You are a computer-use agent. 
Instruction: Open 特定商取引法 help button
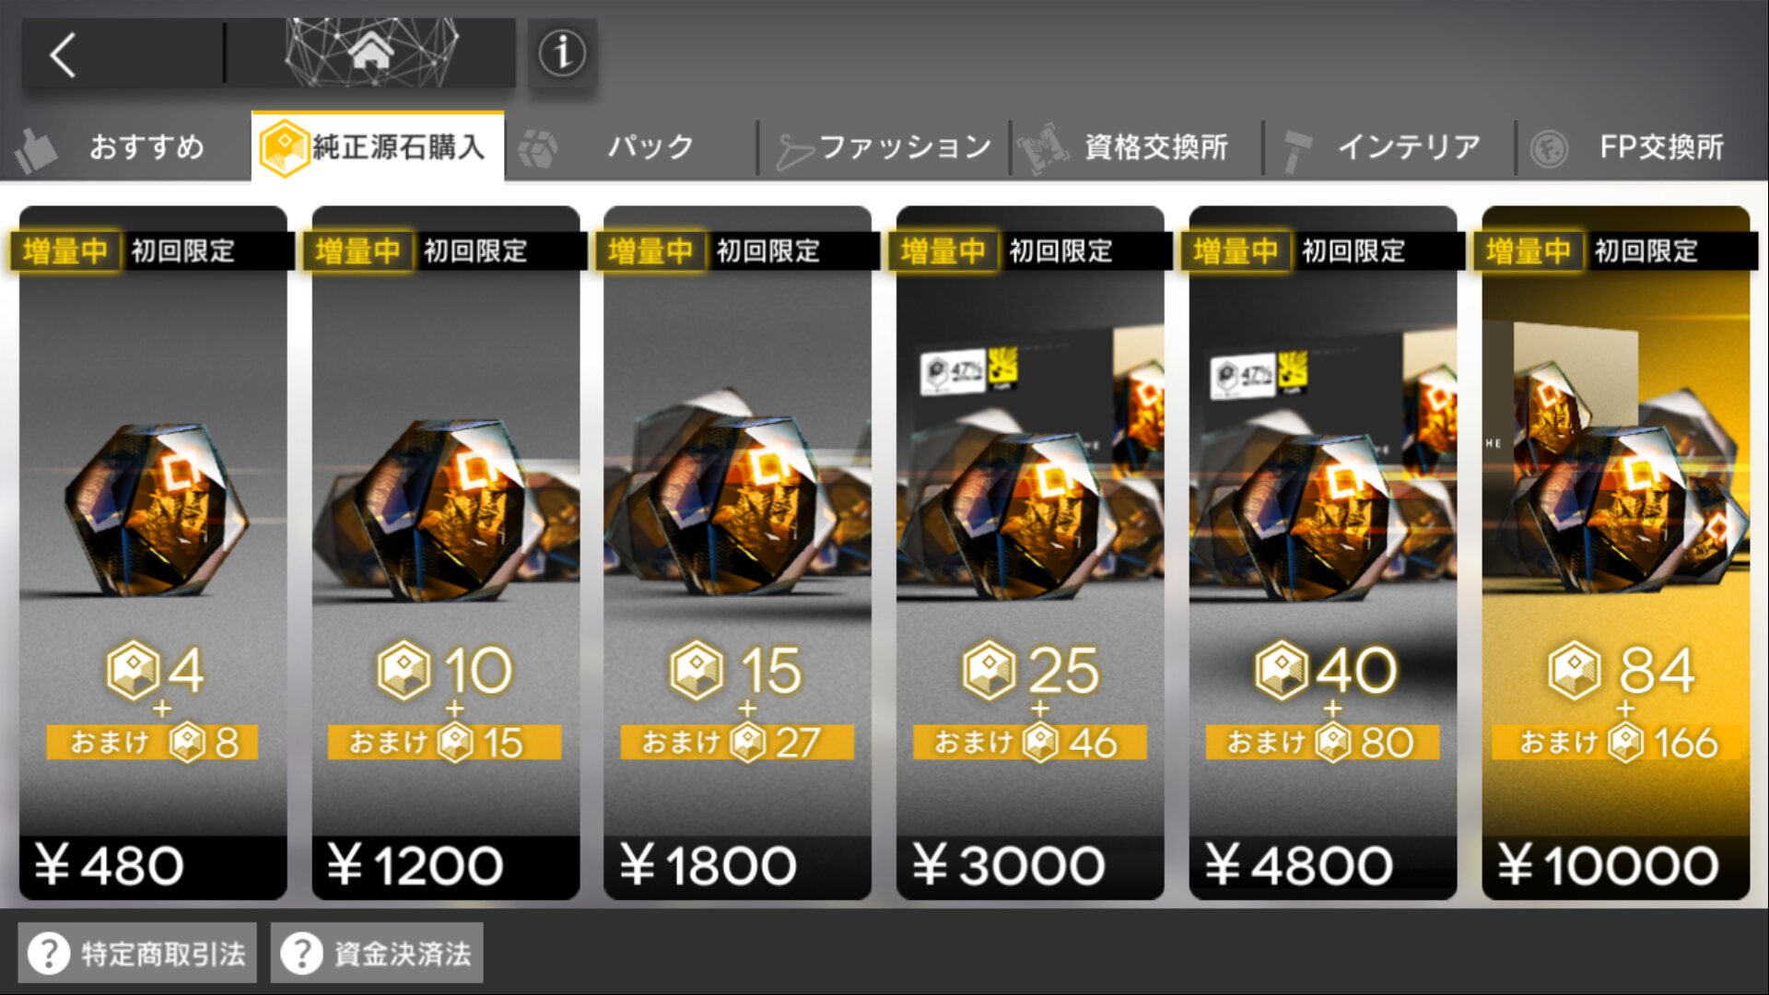137,953
